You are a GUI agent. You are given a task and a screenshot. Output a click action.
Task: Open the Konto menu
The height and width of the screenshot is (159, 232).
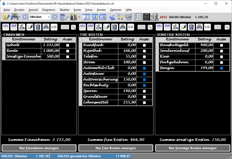click(x=77, y=10)
